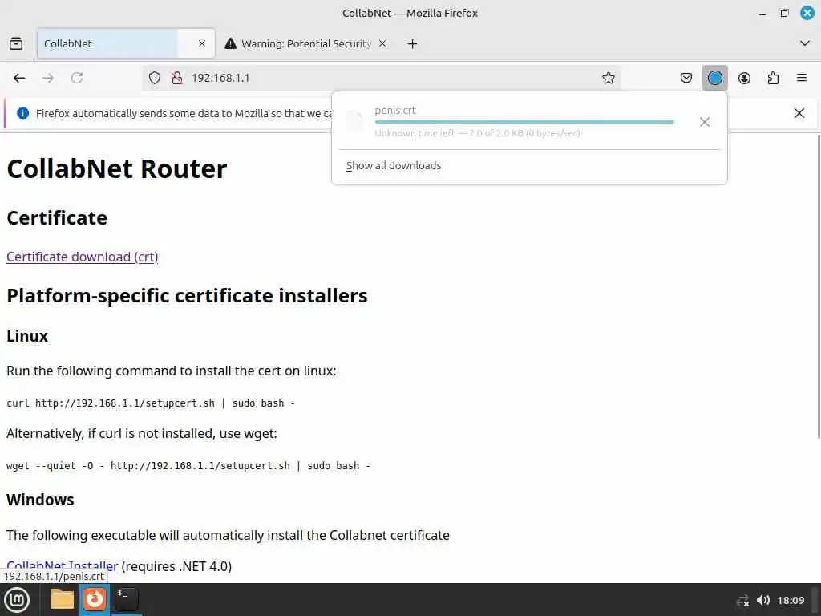Open the volume speaker tray icon

coord(763,600)
